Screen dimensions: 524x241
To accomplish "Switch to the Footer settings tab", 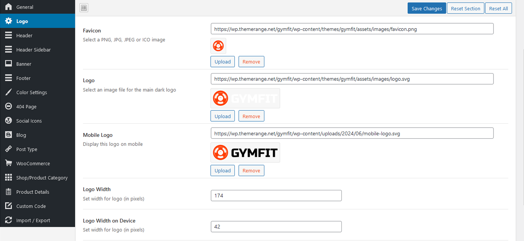I will [x=23, y=78].
